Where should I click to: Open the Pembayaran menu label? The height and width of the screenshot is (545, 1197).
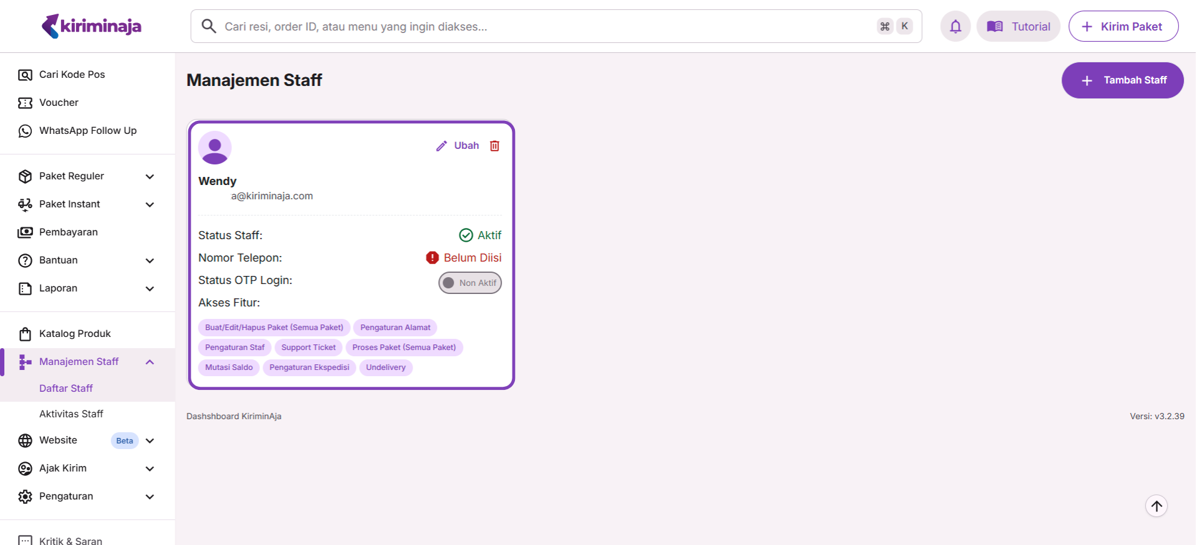coord(69,232)
